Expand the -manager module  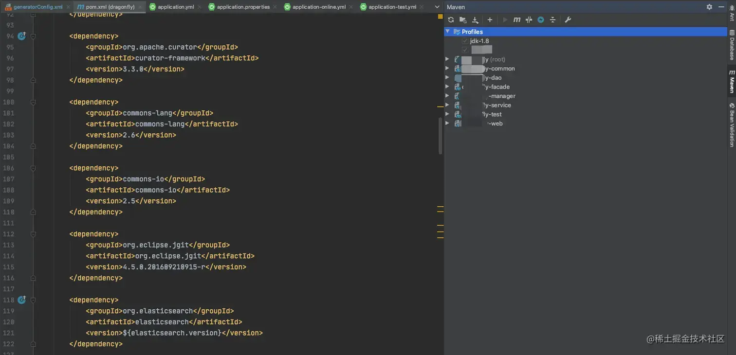447,96
